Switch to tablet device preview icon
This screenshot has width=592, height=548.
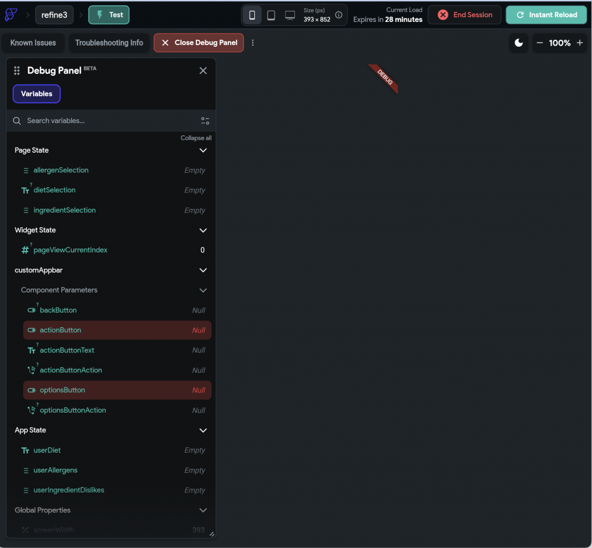coord(271,15)
